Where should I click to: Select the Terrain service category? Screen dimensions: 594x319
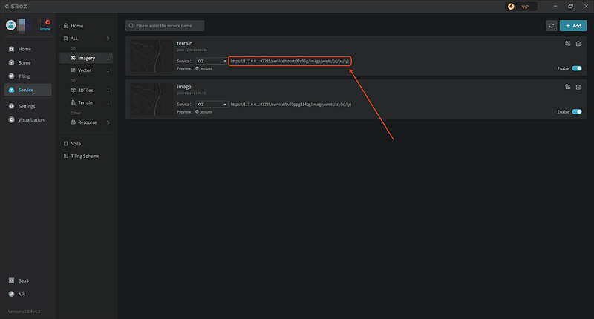coord(86,103)
